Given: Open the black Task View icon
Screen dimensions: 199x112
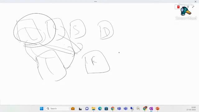Looking at the screenshot, I should [x=80, y=109].
